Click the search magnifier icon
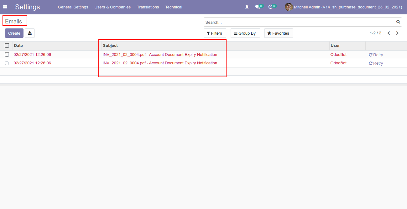407x209 pixels. coord(398,22)
